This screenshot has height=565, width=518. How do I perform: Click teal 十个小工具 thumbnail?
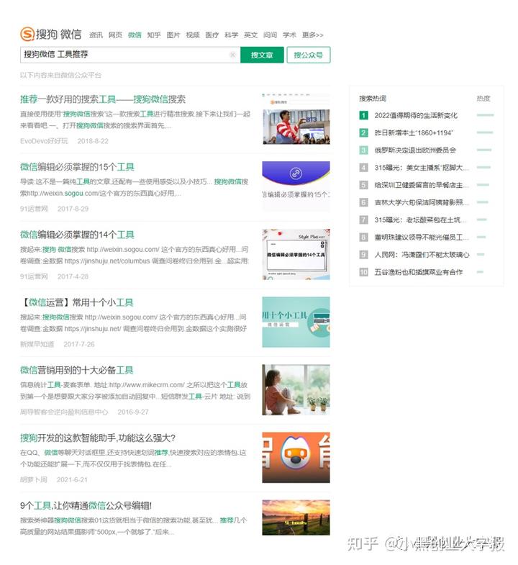tap(296, 322)
